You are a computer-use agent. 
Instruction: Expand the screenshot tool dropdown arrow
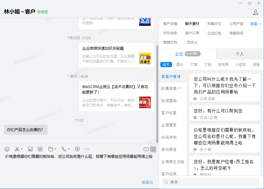[22, 149]
